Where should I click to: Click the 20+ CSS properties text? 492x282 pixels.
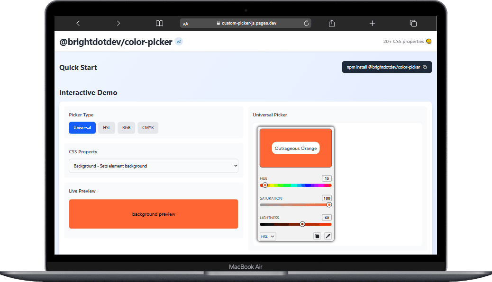click(x=403, y=41)
